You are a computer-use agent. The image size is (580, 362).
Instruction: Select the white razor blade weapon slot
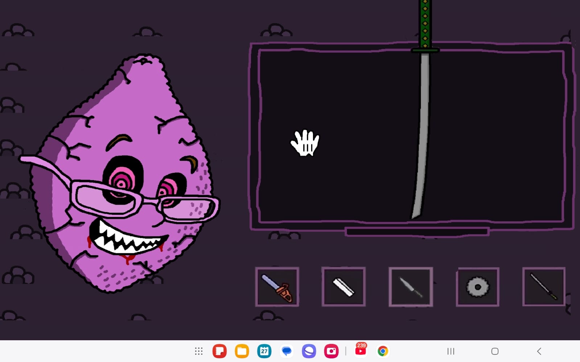344,287
